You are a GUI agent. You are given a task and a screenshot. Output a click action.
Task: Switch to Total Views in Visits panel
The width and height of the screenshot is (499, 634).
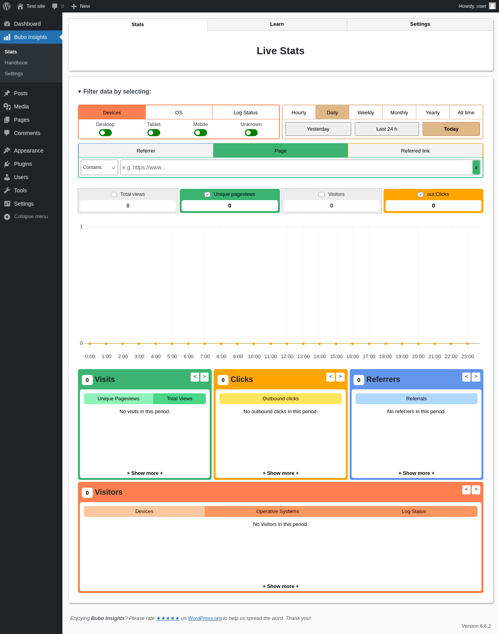pos(179,399)
